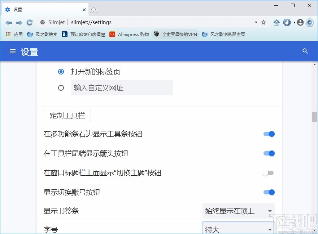Screen dimensions: 318x234
Task: Bookmark this page using the star icon
Action: pyautogui.click(x=263, y=22)
